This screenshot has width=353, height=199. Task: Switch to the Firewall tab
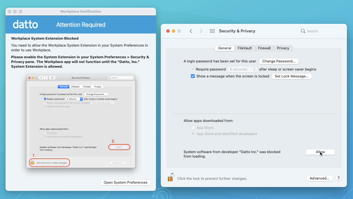point(264,48)
